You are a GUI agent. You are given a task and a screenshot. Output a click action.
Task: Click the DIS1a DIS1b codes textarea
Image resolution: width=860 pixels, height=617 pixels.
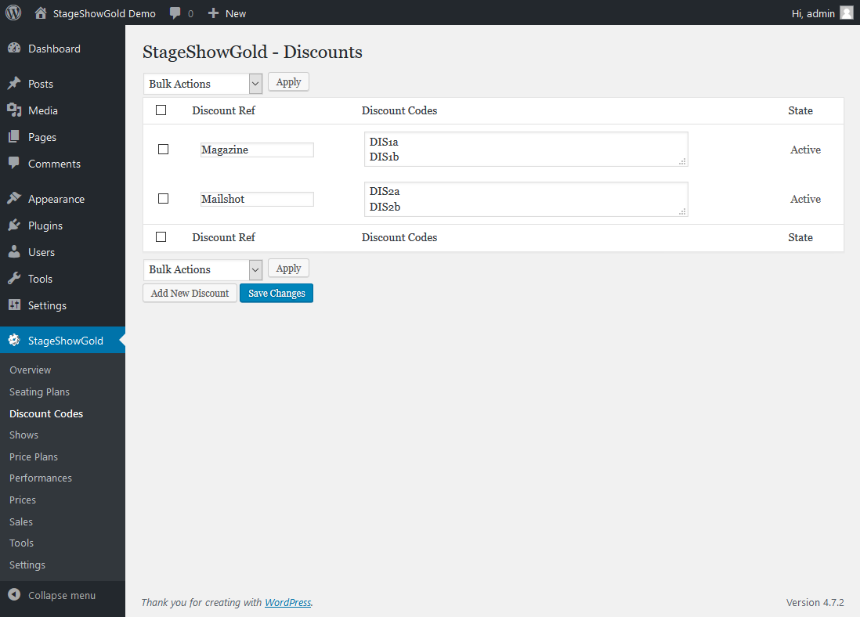[x=526, y=150]
